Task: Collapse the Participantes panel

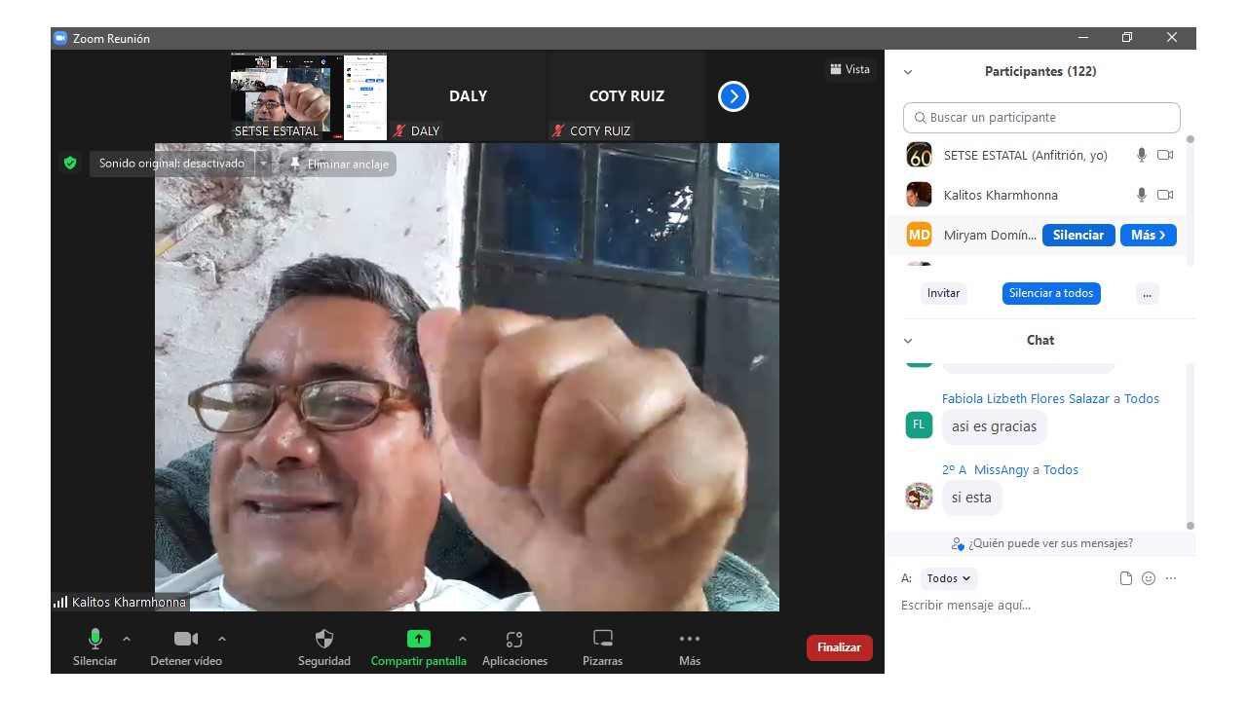Action: (908, 72)
